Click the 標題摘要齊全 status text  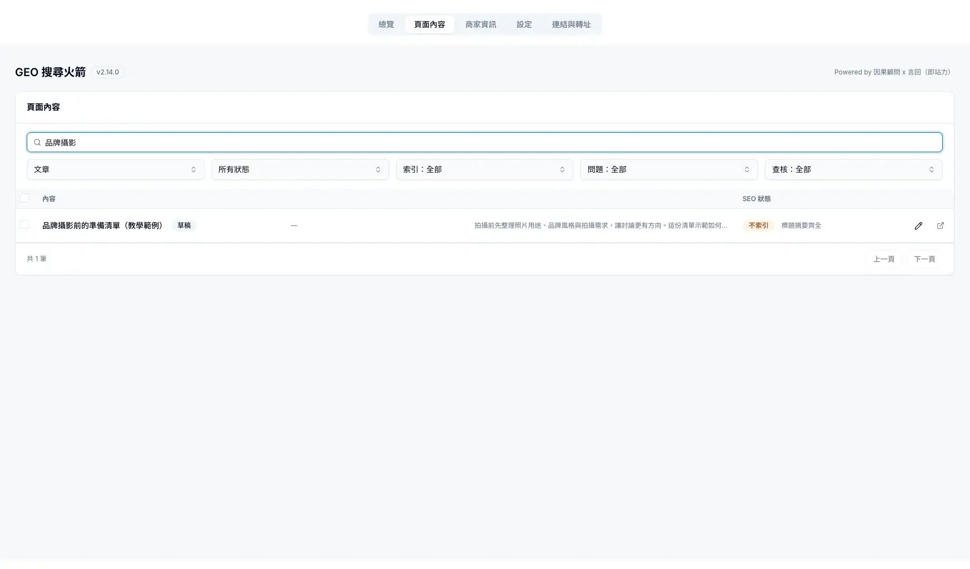tap(801, 226)
